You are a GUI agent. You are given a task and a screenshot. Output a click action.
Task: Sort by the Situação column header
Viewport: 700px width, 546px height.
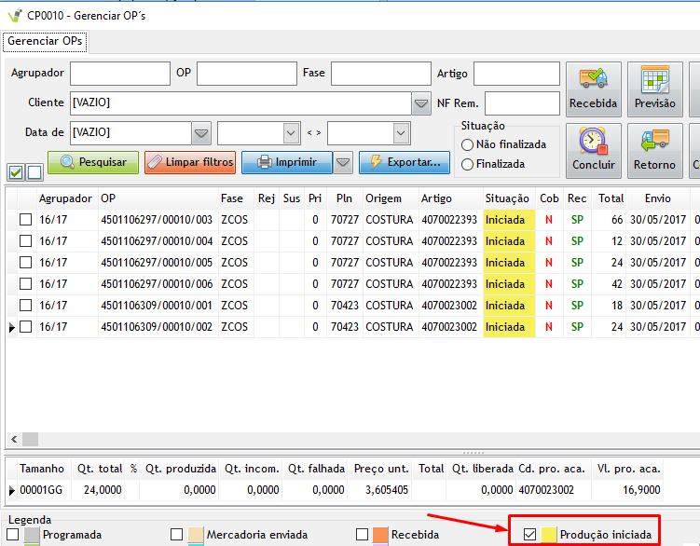click(x=507, y=198)
